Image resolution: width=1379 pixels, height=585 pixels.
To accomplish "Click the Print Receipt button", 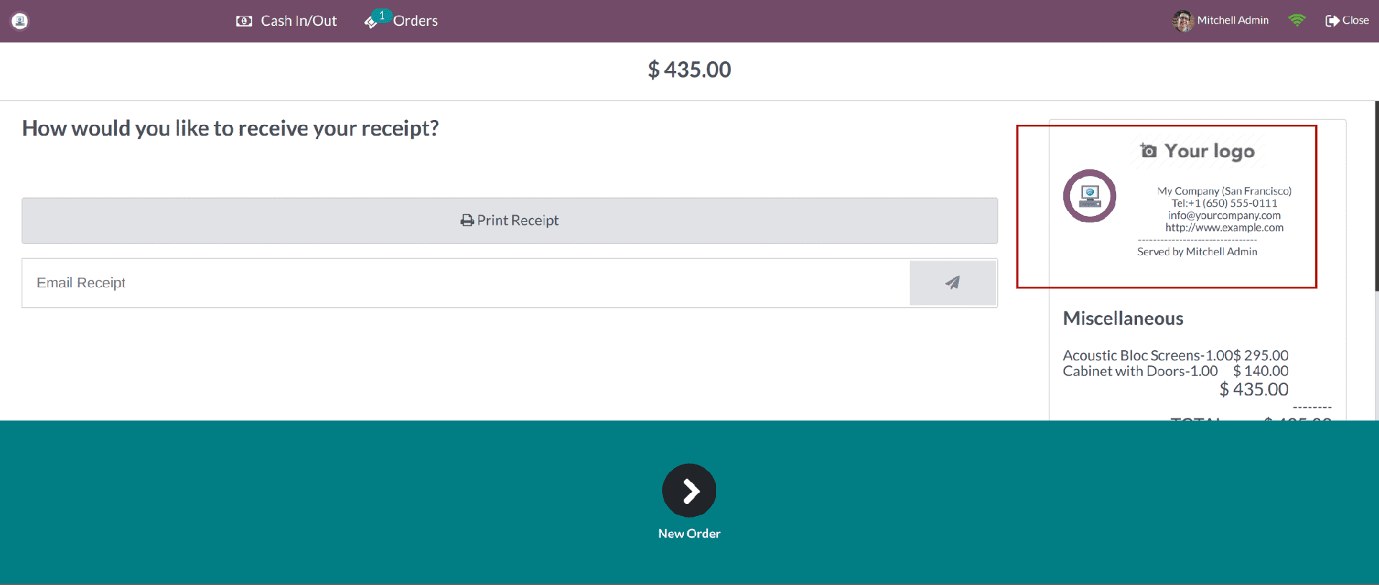I will pyautogui.click(x=509, y=220).
